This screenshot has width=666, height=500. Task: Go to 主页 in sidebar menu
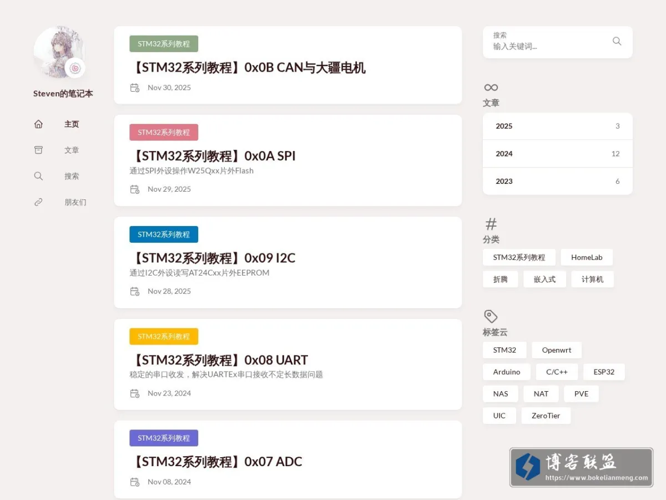[x=72, y=124]
